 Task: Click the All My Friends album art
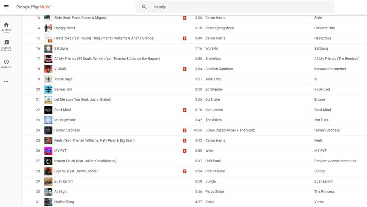(x=48, y=59)
